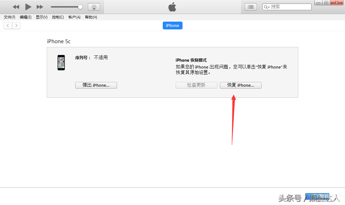Click the fast-forward next track button

point(40,7)
